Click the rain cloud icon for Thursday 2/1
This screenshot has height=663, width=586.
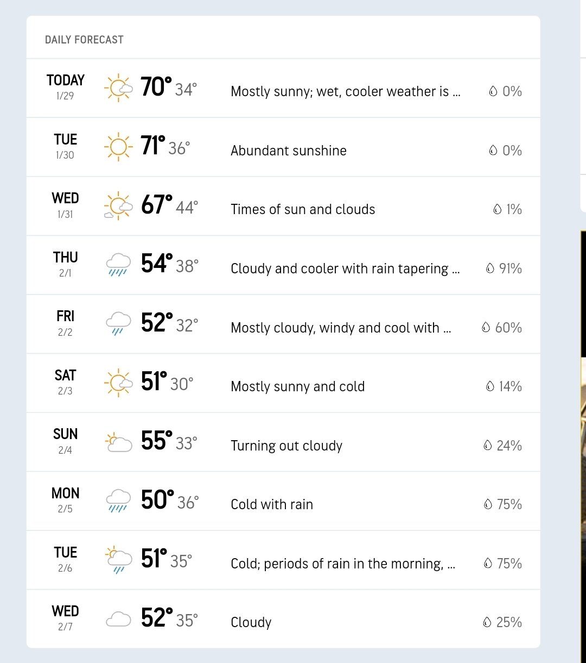118,265
